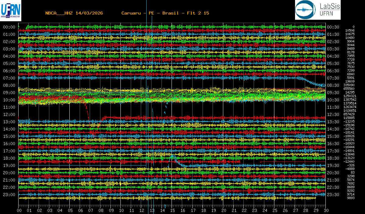Select the 08:00 hour label on left axis
Viewport: 365px width, 214px height.
pyautogui.click(x=9, y=85)
